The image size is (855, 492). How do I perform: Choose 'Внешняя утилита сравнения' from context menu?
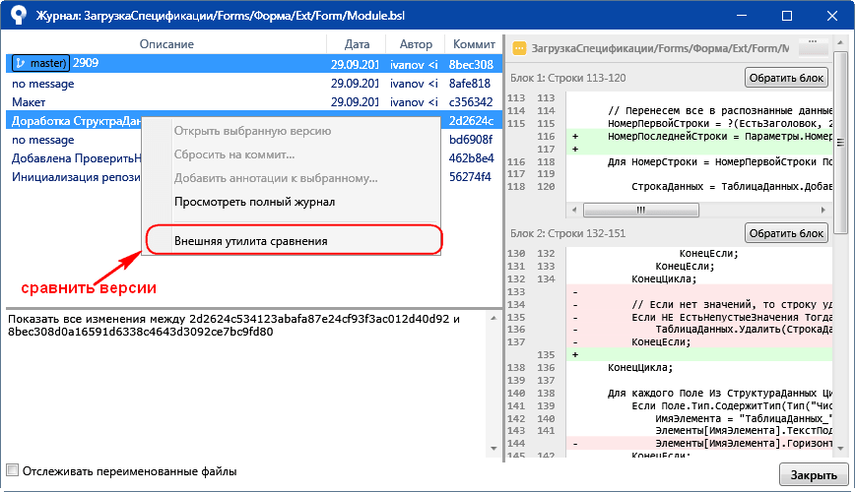click(x=251, y=240)
